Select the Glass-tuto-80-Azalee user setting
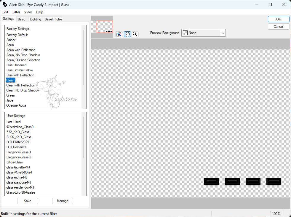The height and width of the screenshot is (217, 291). point(21,192)
